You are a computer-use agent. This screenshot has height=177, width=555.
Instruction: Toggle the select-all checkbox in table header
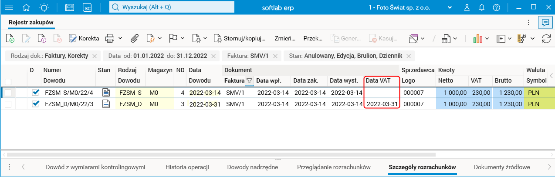[8, 81]
